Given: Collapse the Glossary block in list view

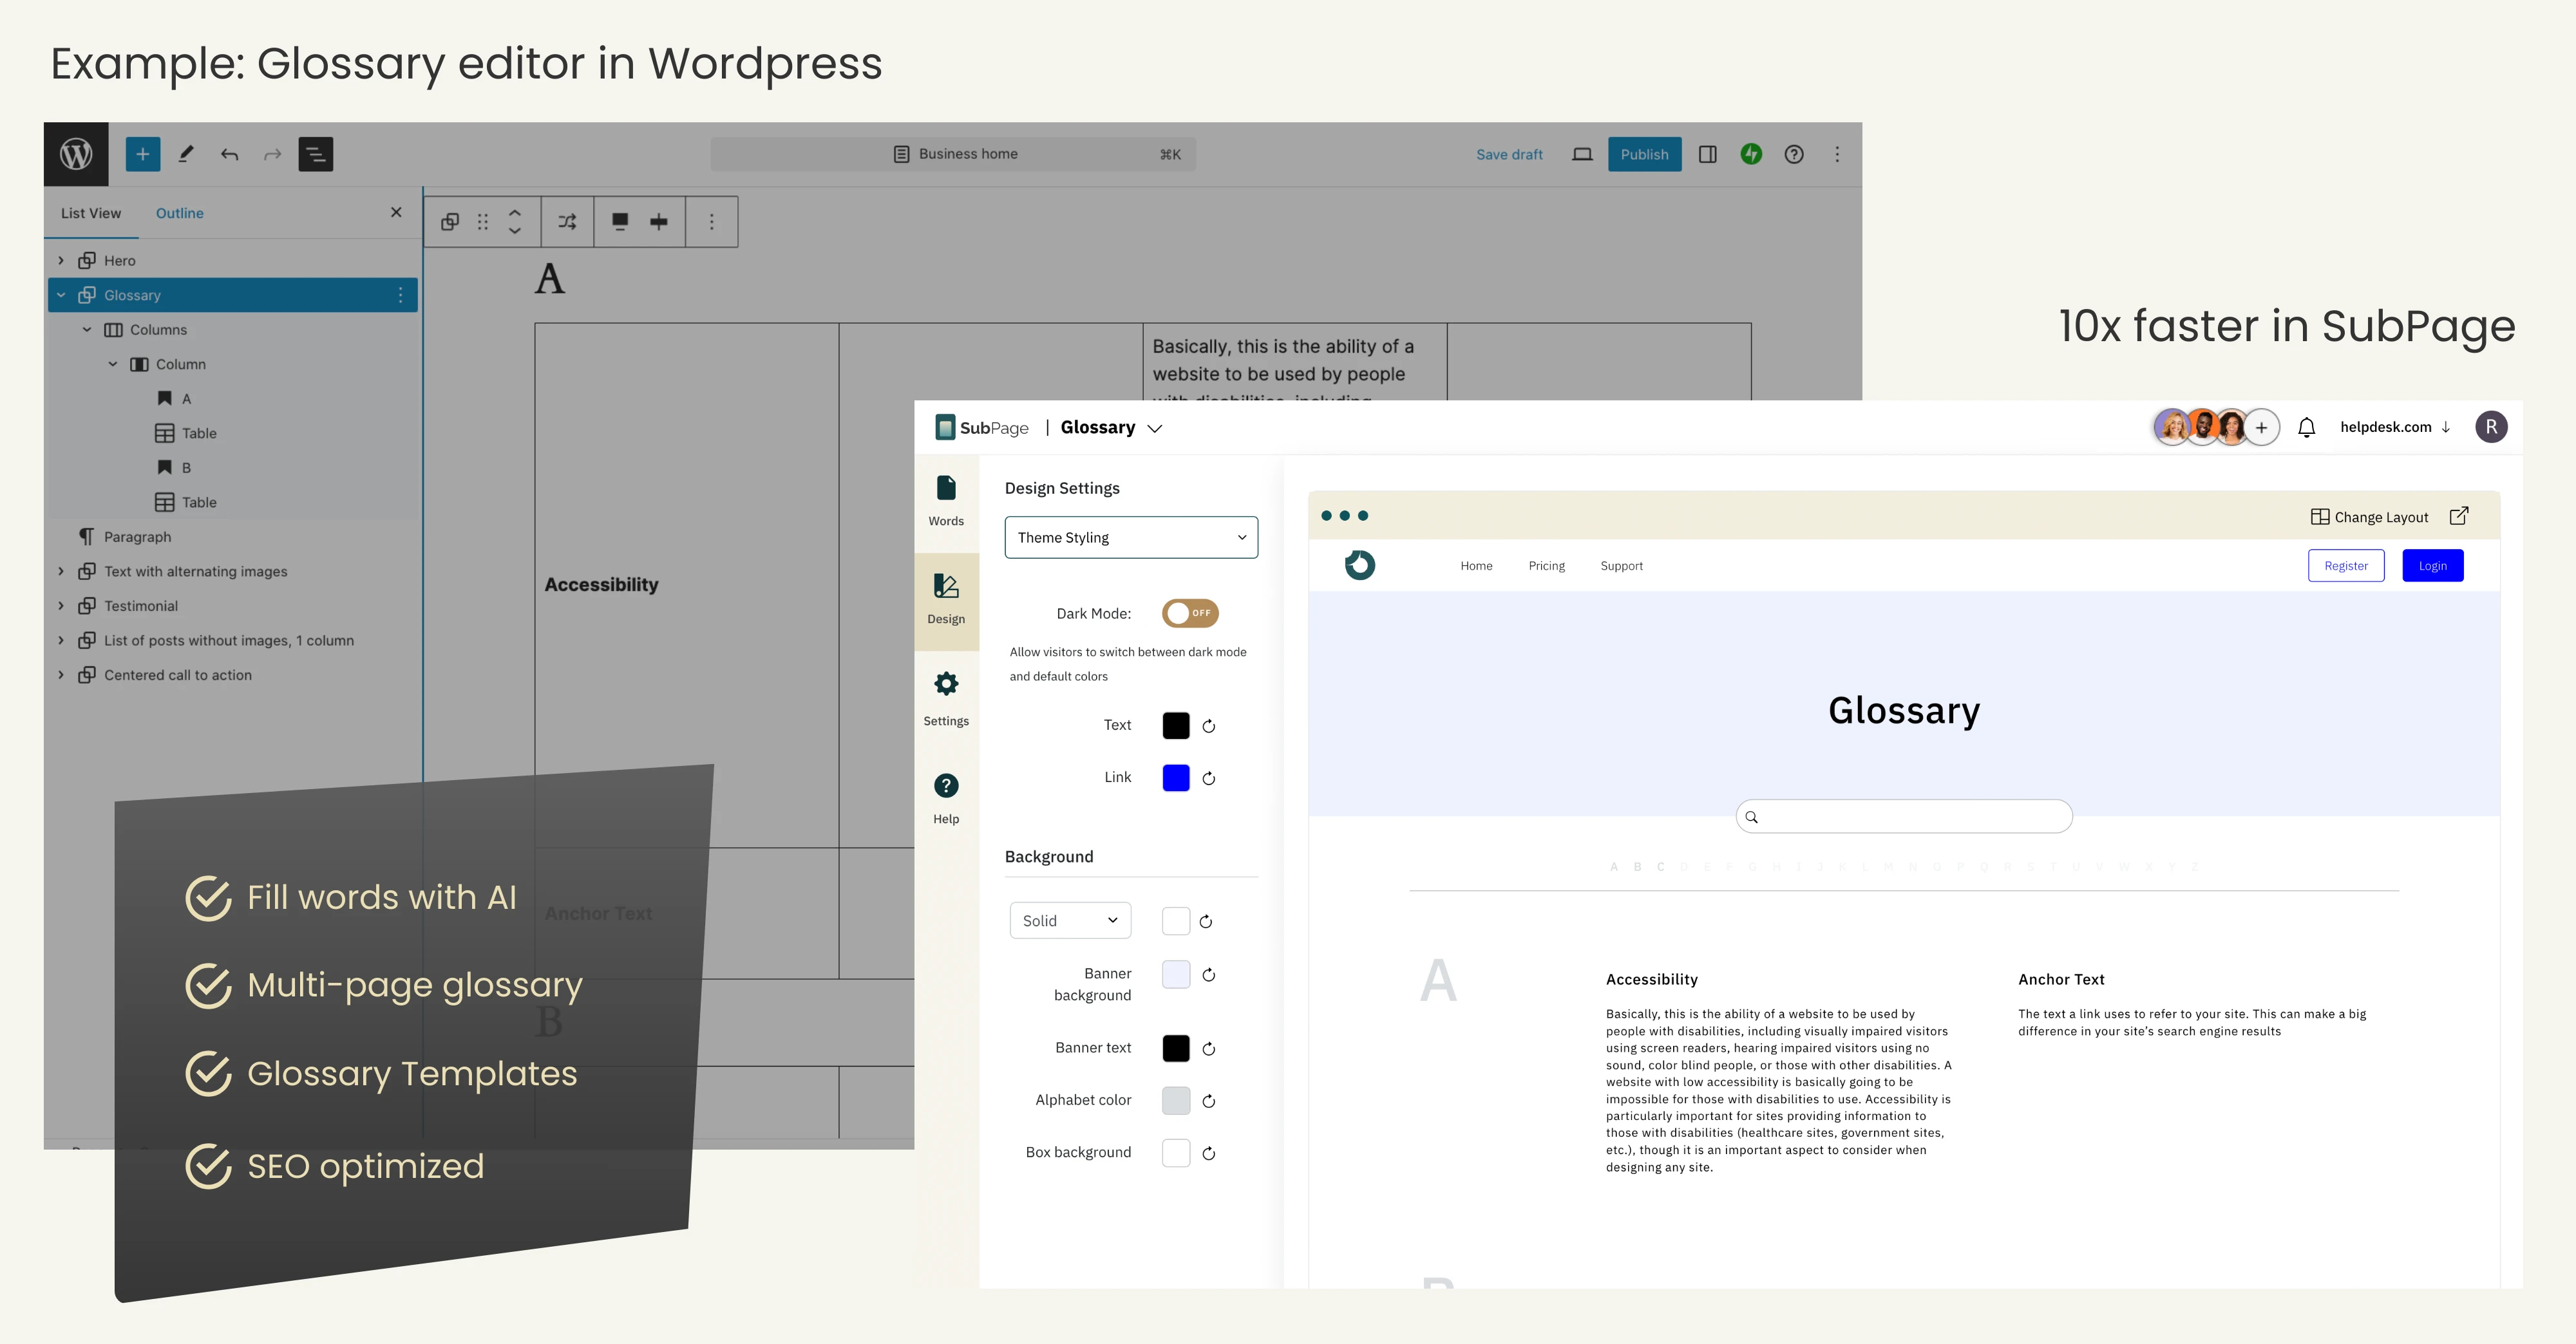Looking at the screenshot, I should tap(61, 295).
